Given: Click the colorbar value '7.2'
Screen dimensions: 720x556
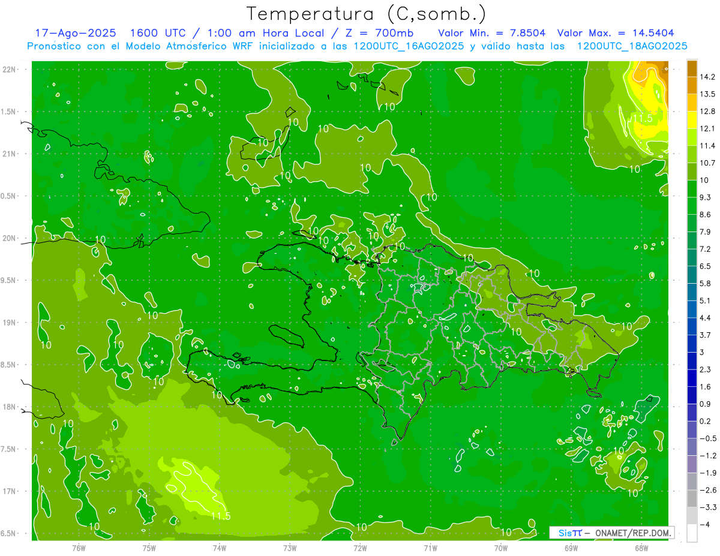Looking at the screenshot, I should [706, 249].
